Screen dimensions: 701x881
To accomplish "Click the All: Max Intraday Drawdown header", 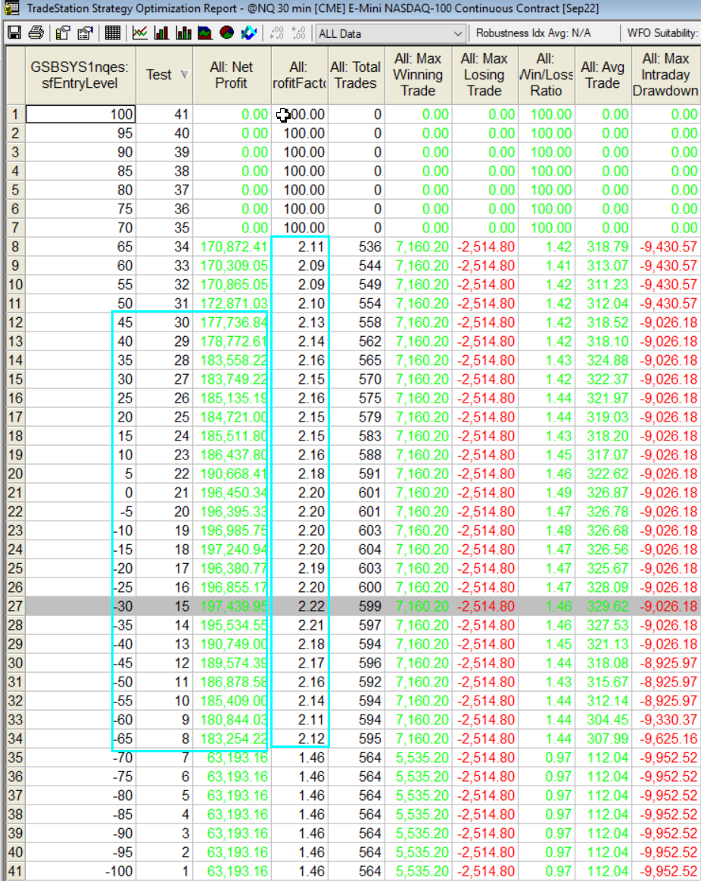I will coord(665,75).
